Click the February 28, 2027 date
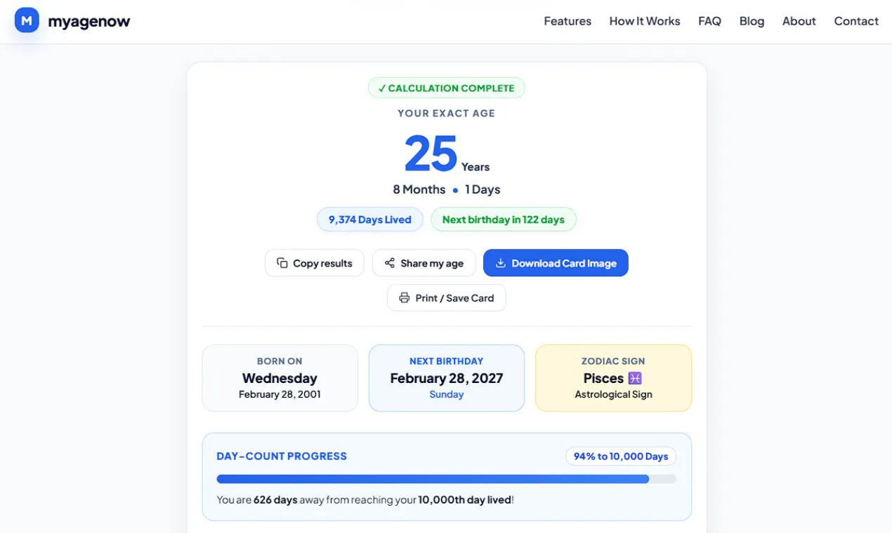This screenshot has height=533, width=892. coord(447,378)
